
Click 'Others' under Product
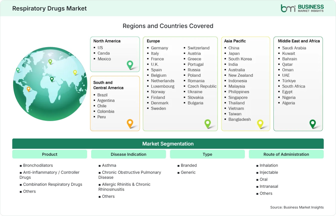[30, 191]
